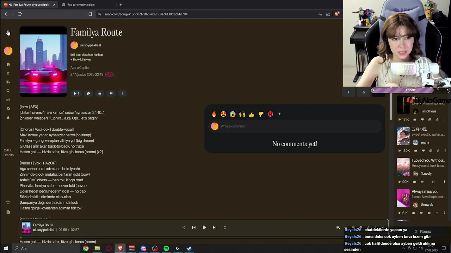Toggle shuffle in the player bar

(184, 227)
